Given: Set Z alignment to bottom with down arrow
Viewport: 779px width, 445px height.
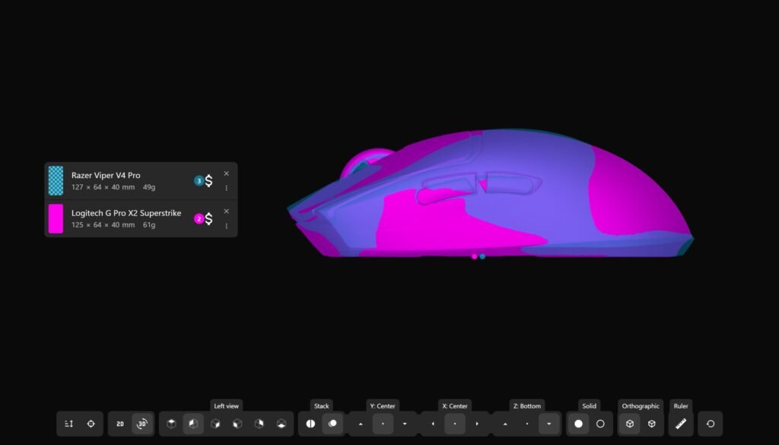Looking at the screenshot, I should (549, 424).
